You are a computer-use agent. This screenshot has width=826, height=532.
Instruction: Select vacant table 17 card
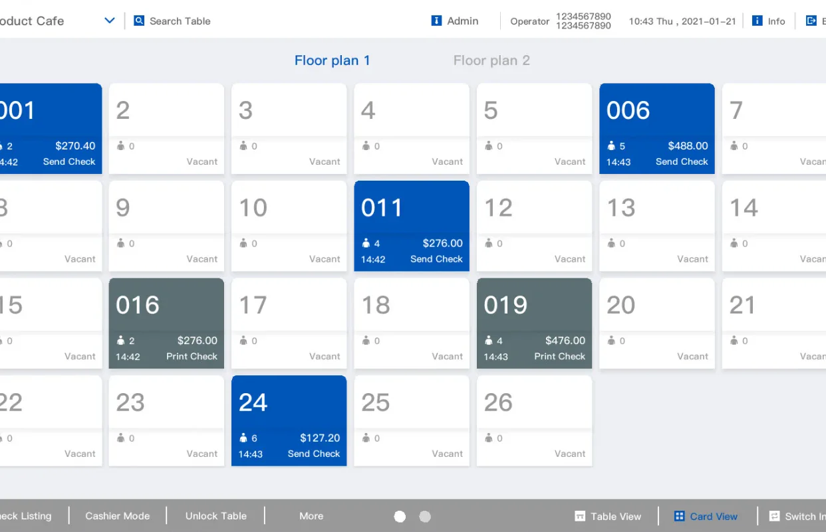289,323
